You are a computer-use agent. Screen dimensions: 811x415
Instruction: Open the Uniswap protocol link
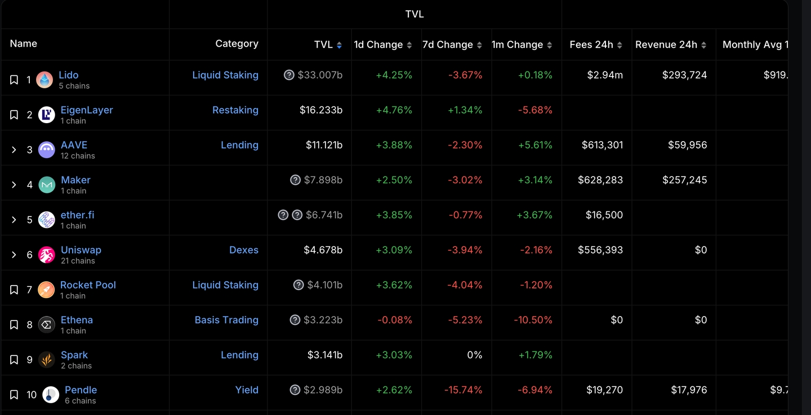click(x=81, y=250)
